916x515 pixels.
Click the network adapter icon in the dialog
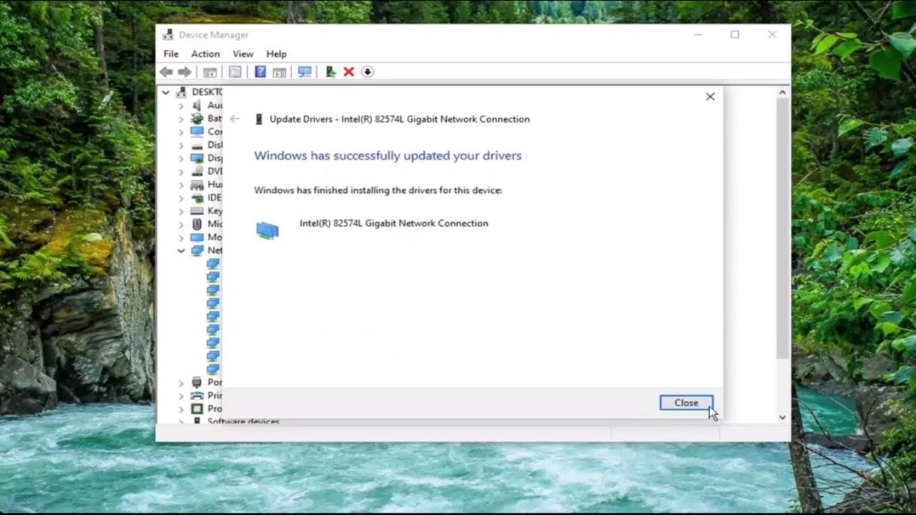click(x=268, y=230)
